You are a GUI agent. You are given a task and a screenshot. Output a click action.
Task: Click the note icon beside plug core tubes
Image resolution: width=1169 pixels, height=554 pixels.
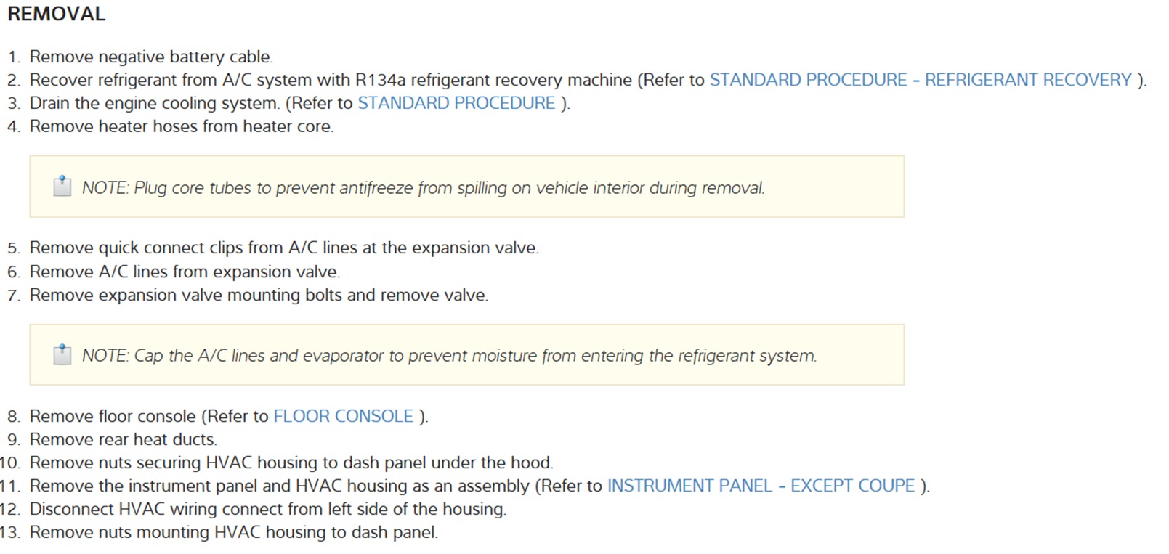tap(62, 187)
